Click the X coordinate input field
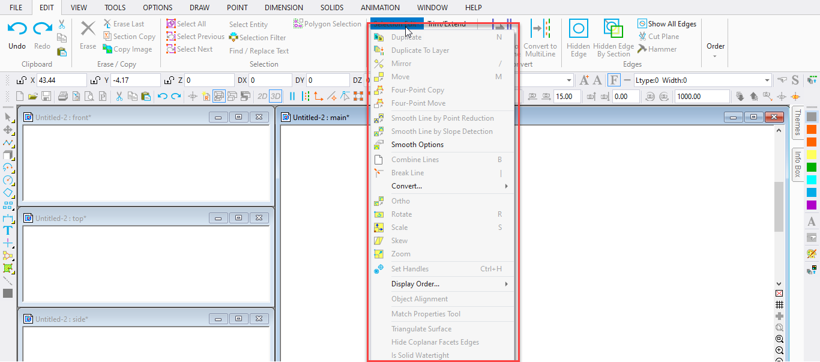 (62, 80)
